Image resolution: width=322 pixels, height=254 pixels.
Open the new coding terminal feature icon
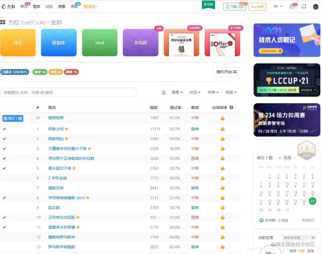pyautogui.click(x=293, y=7)
